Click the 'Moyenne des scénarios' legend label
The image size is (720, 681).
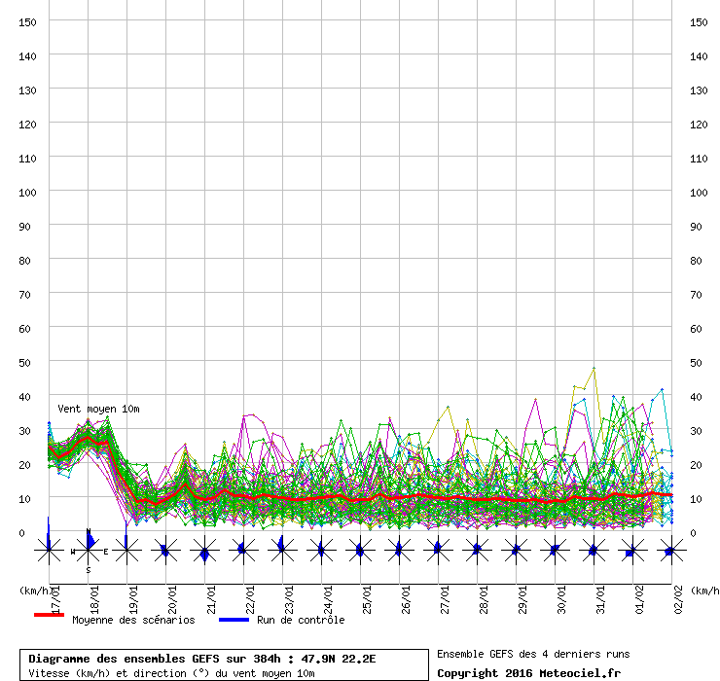point(133,620)
